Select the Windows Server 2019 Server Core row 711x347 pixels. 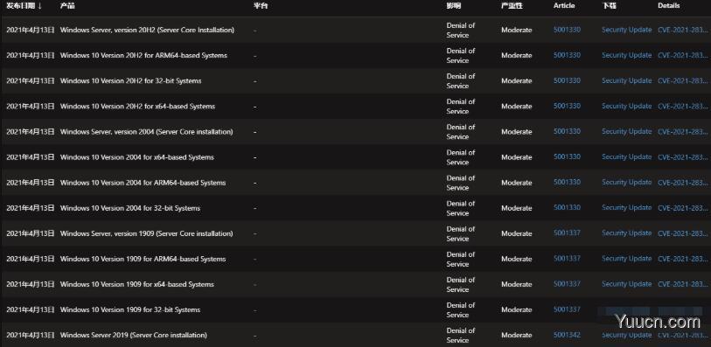point(355,336)
